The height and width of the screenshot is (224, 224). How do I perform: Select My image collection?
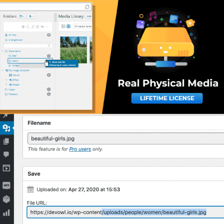pyautogui.click(x=19, y=71)
